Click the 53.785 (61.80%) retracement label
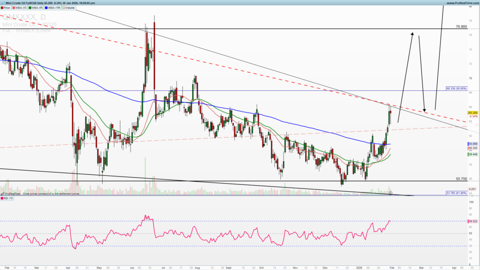 click(x=457, y=193)
